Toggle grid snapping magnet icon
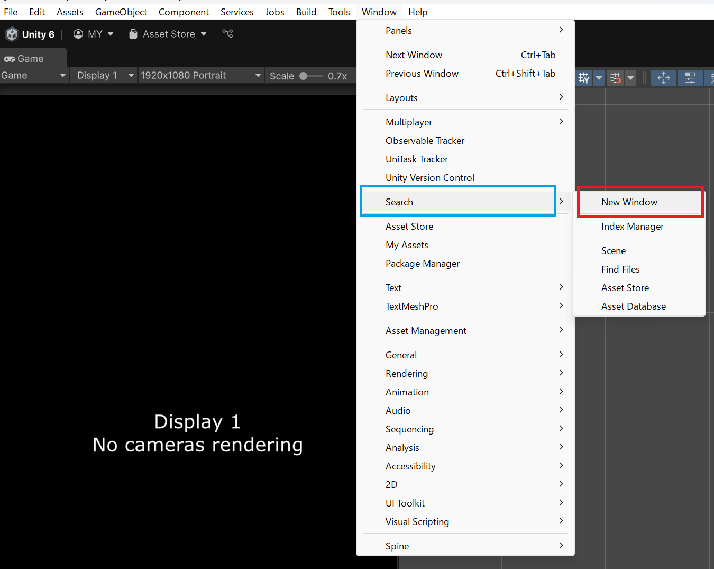 (615, 78)
